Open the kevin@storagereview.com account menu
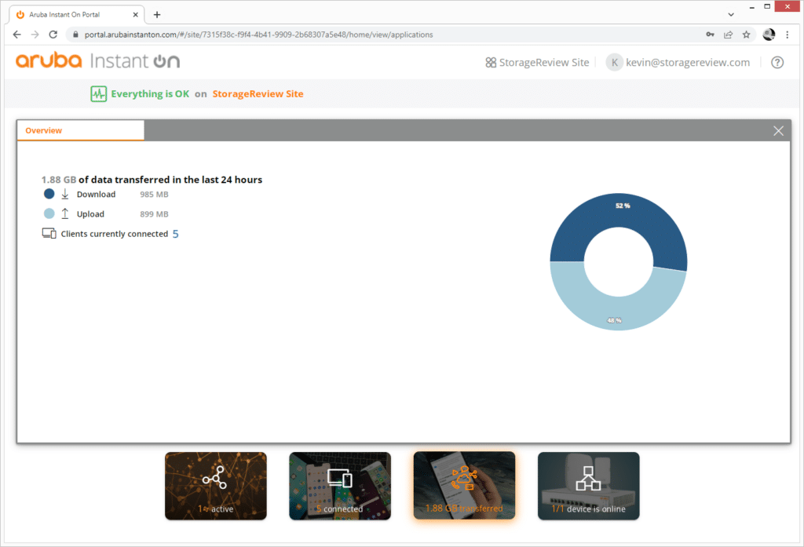Screen dimensions: 804x547 (678, 63)
